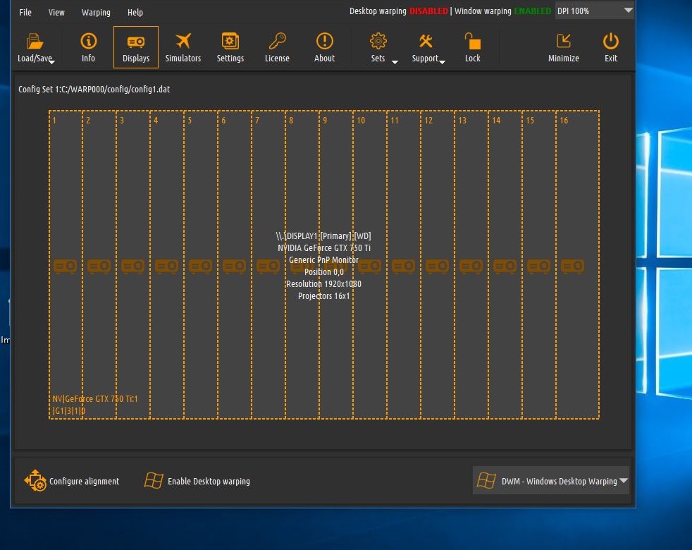692x550 pixels.
Task: Click the Resolution 1920x1080 text
Action: tap(324, 284)
